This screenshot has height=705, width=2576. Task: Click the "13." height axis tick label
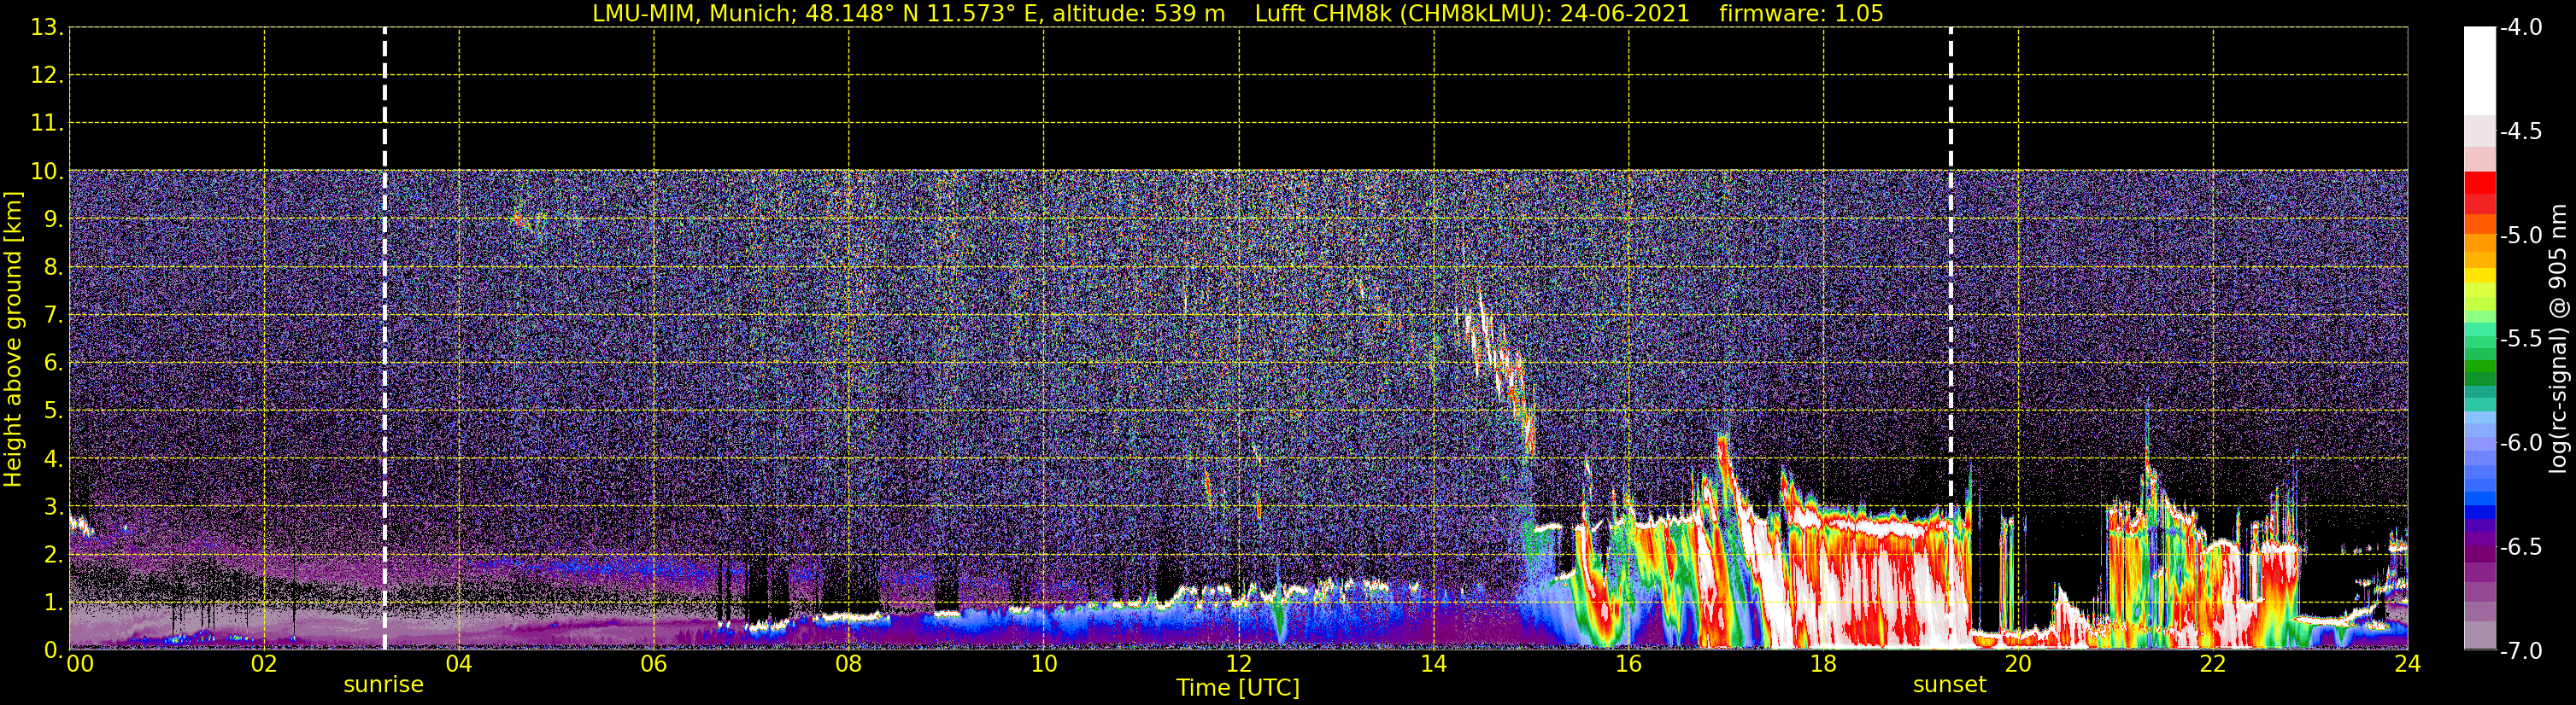[x=47, y=28]
